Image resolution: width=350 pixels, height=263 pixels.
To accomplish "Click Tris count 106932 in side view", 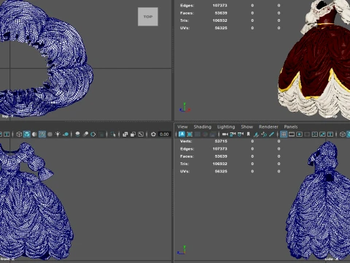I will coord(219,164).
